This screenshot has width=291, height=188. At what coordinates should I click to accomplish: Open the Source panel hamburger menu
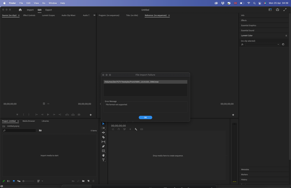(x=19, y=15)
